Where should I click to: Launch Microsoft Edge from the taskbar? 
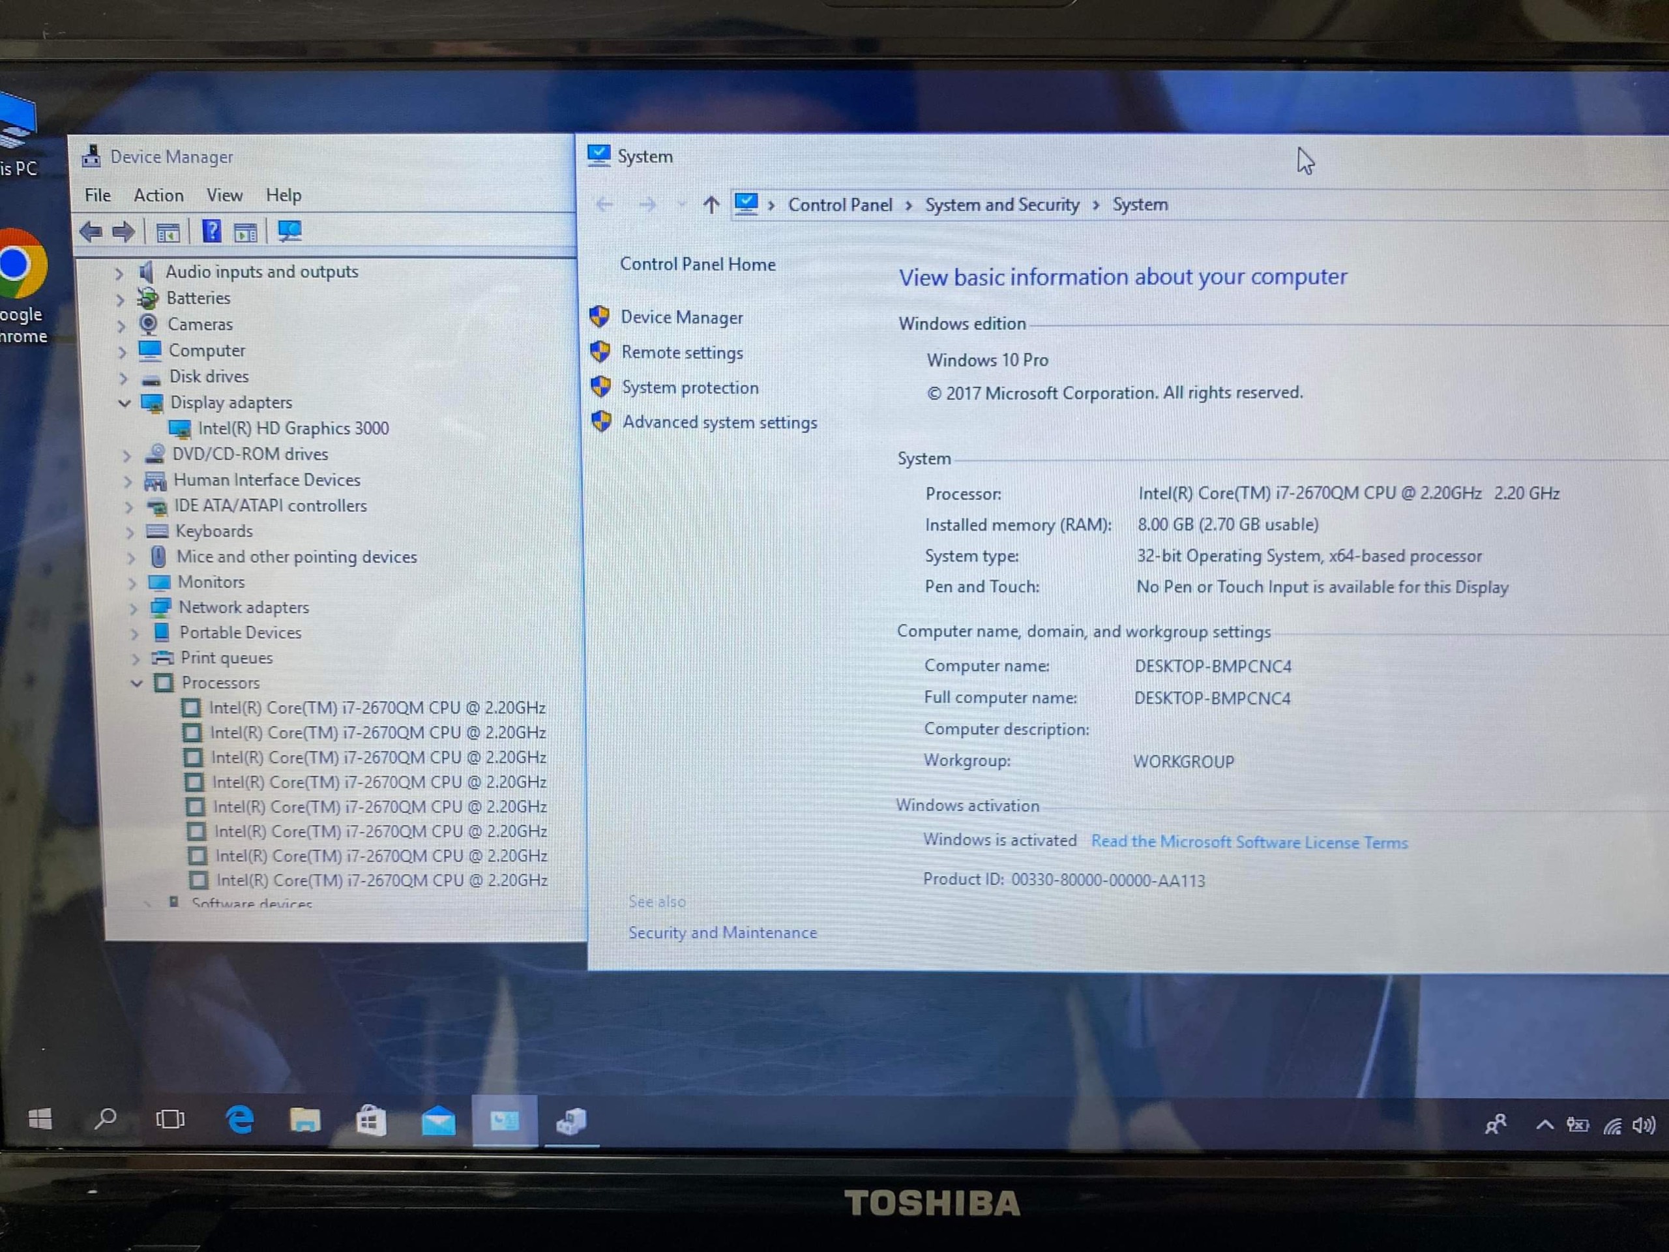pyautogui.click(x=240, y=1120)
